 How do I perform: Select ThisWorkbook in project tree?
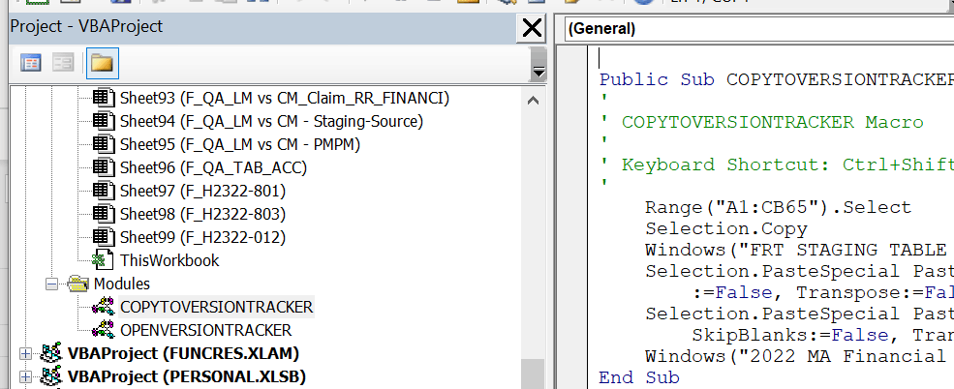pos(169,260)
